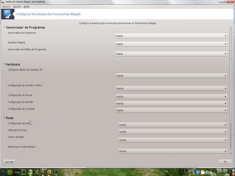The height and width of the screenshot is (176, 235).
Task: Open the Configuração da rede dropdown
Action: point(173,125)
